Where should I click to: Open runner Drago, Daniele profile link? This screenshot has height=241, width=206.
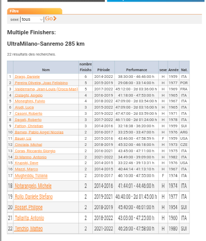pos(27,77)
